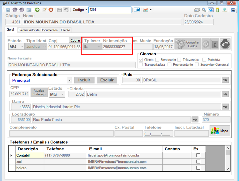Viewport: 239px width, 181px height.
Task: Go to first record navigation icon
Action: (x=8, y=10)
